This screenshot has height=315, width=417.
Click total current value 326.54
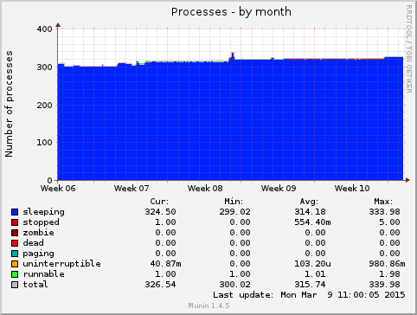[160, 285]
